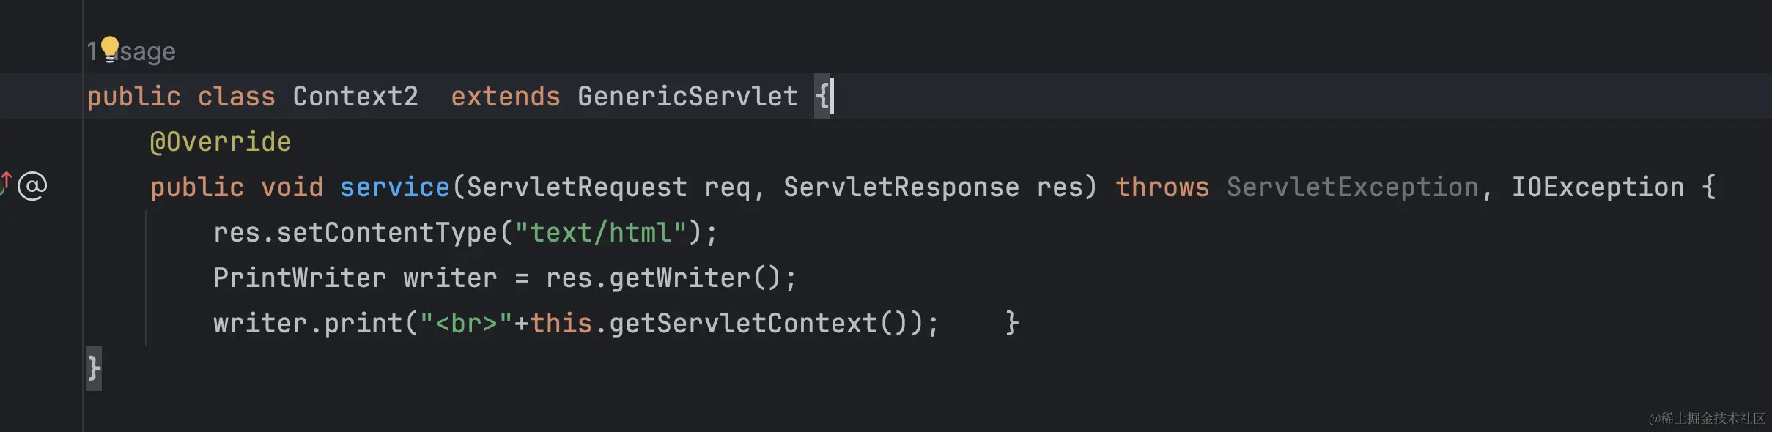Click IOException in the throws clause

point(1598,187)
